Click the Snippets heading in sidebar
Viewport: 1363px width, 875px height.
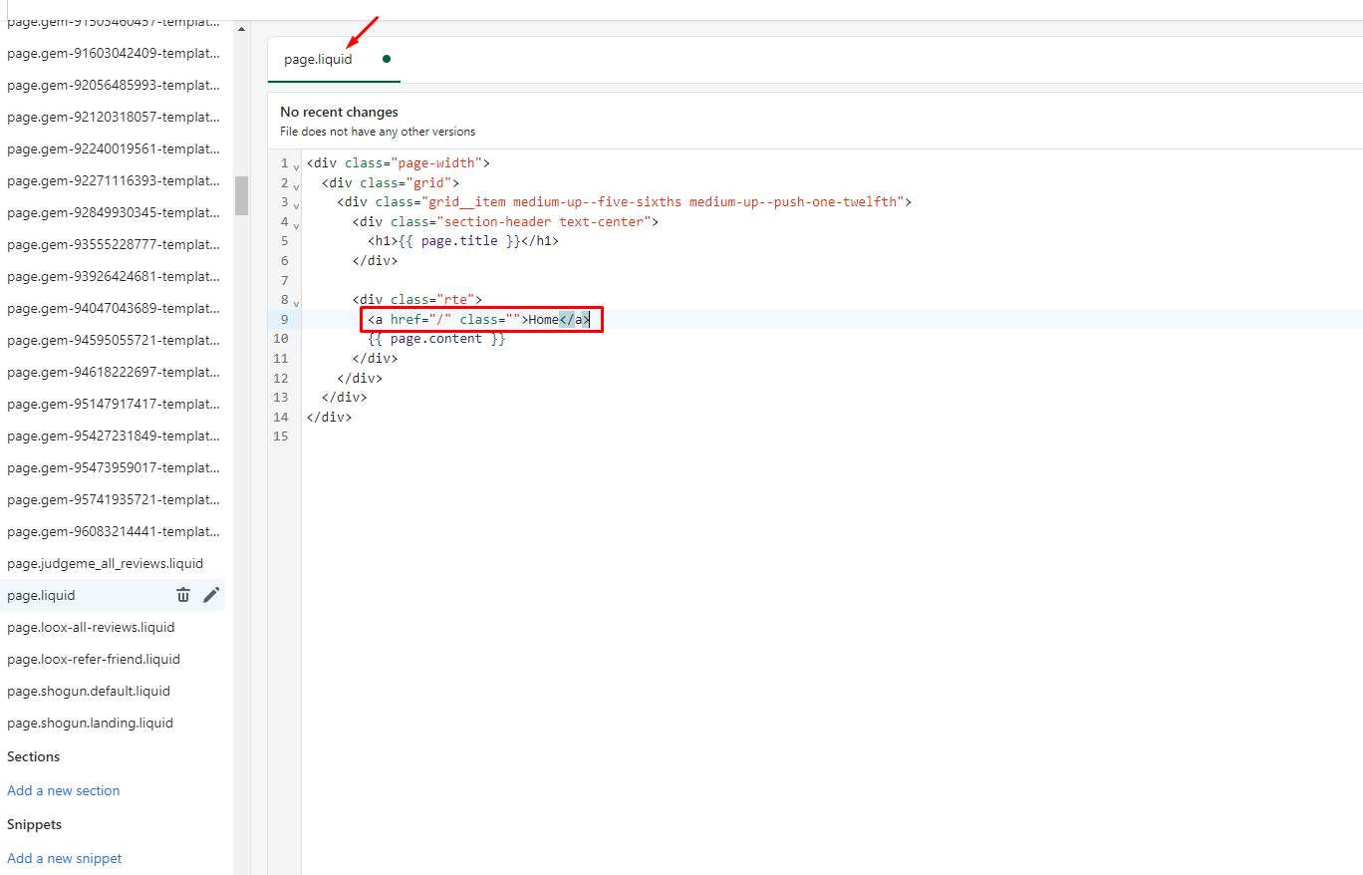(35, 824)
